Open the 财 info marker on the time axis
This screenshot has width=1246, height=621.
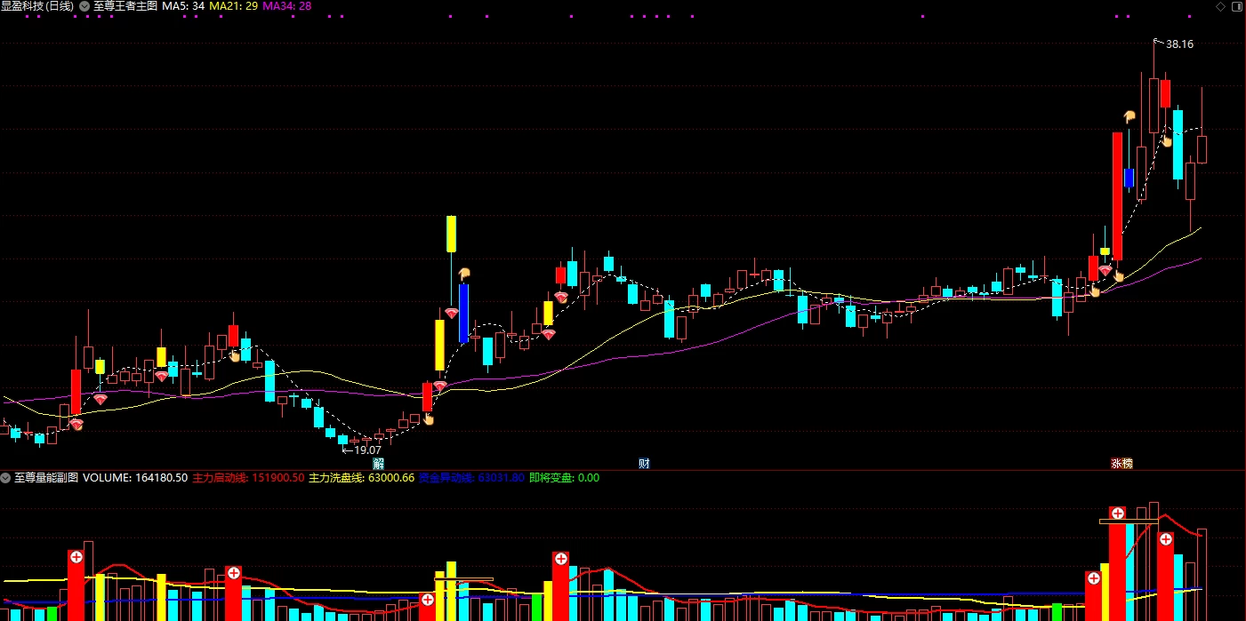644,464
